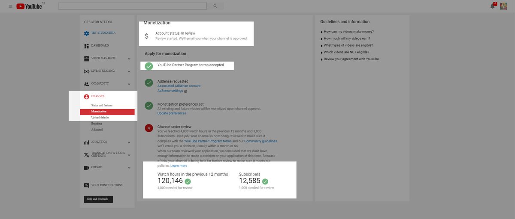Click the Dashboard icon in sidebar
This screenshot has width=515, height=219.
87,46
